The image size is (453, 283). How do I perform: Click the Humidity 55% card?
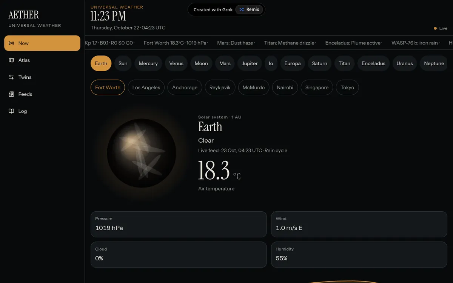click(359, 255)
